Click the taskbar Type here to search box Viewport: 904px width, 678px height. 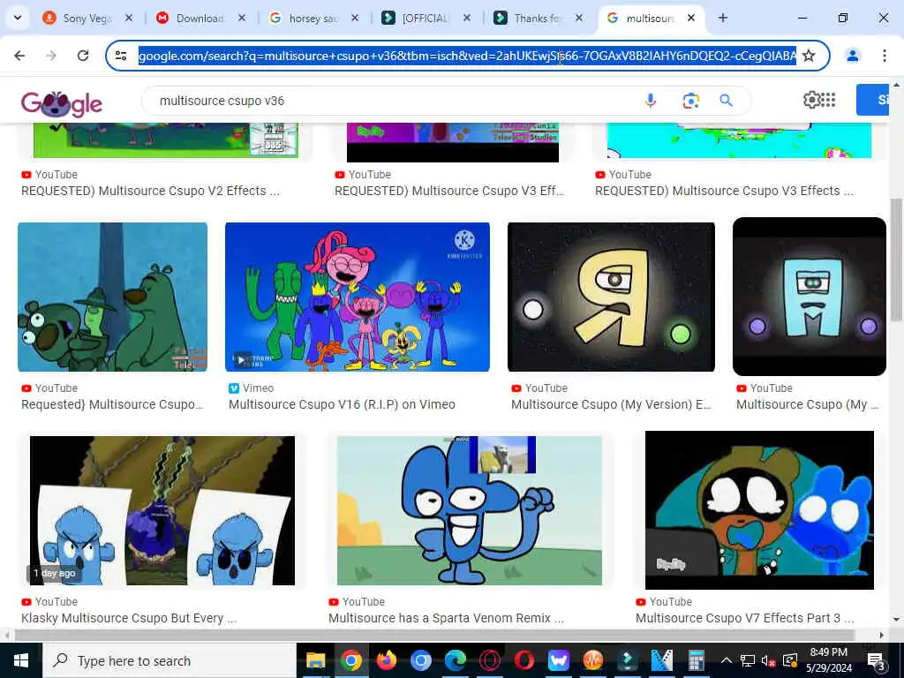pyautogui.click(x=169, y=660)
